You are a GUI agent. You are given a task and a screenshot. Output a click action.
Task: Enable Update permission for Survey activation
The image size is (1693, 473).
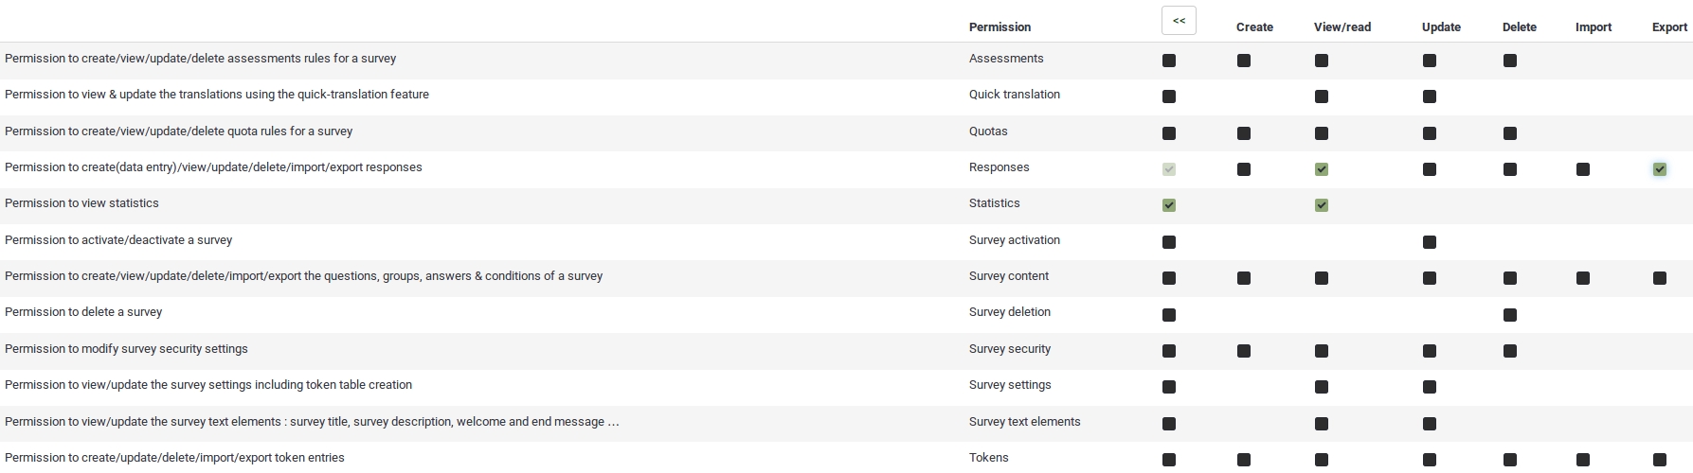click(1430, 242)
